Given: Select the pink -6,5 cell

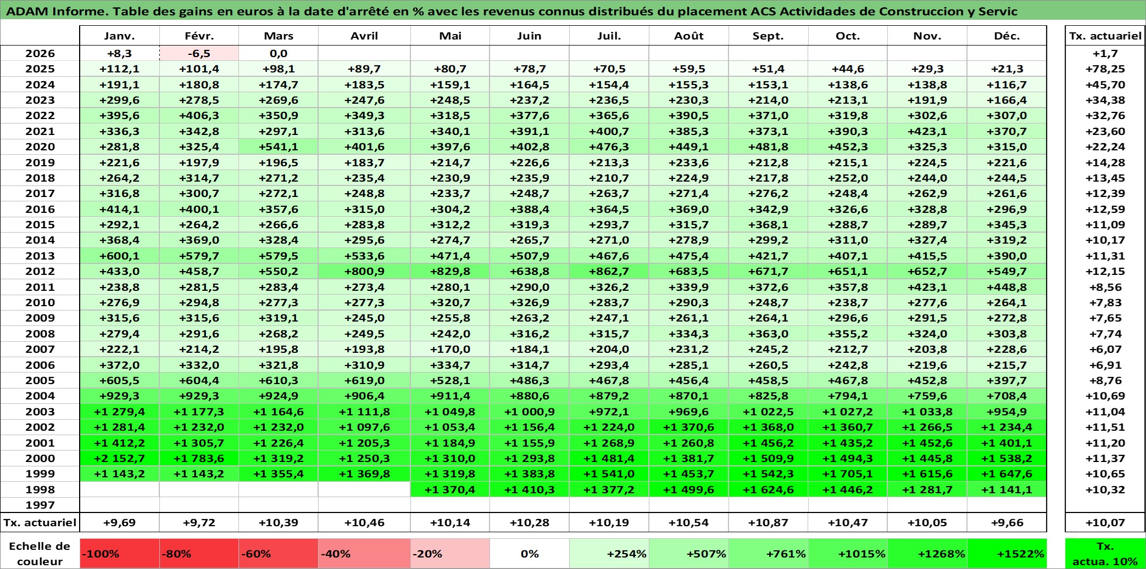Looking at the screenshot, I should tap(199, 53).
